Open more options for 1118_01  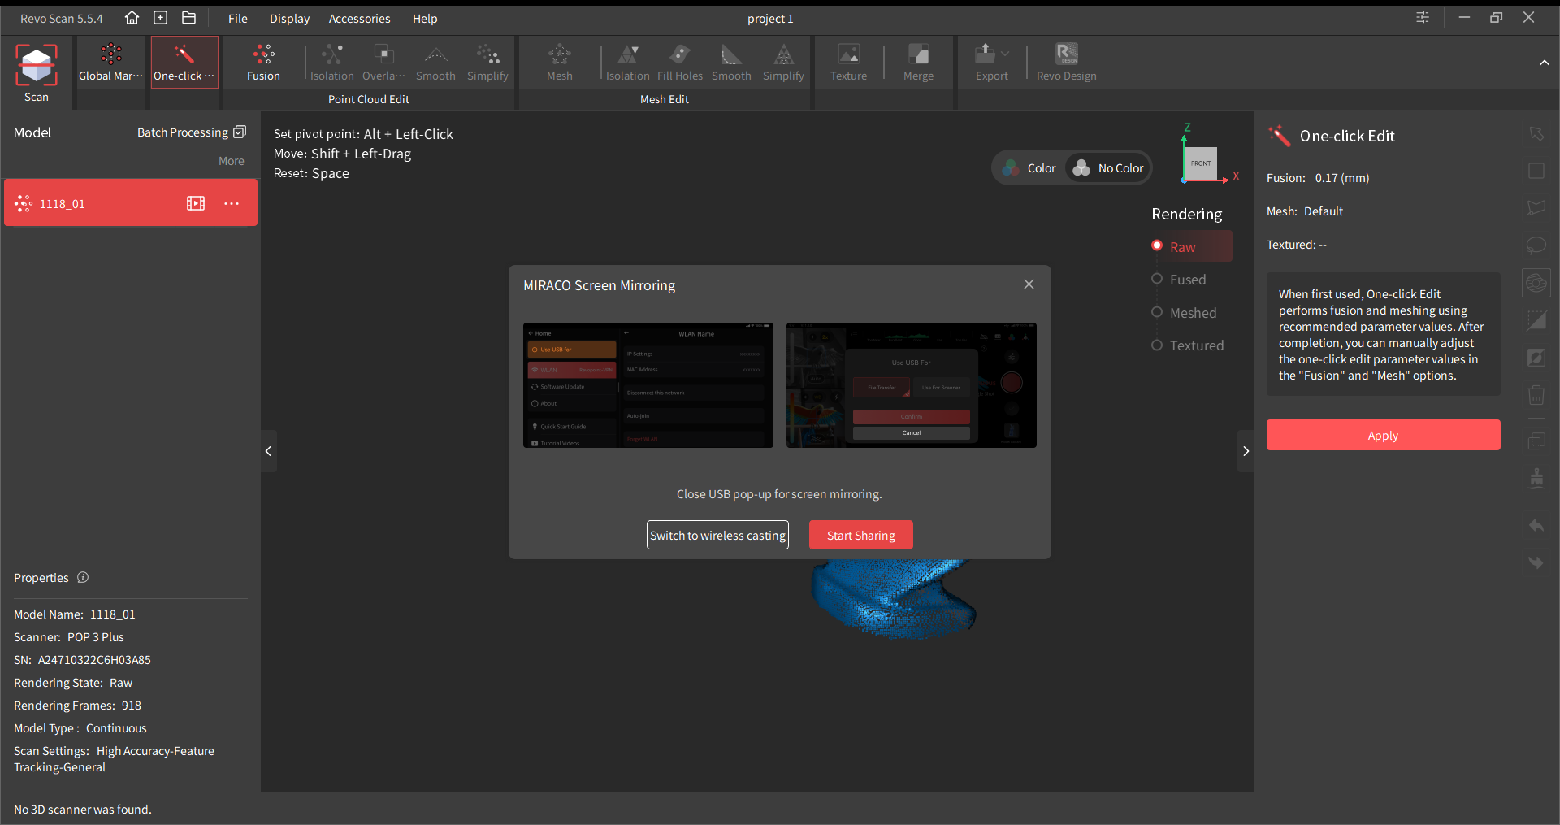pyautogui.click(x=232, y=203)
